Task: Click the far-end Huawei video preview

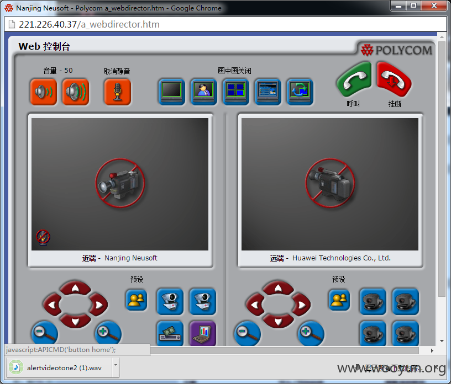Action: click(x=330, y=184)
